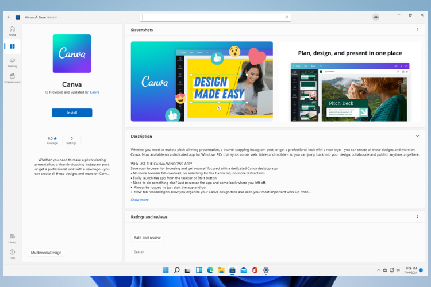Open Widgets from the taskbar
This screenshot has height=287, width=431.
pyautogui.click(x=199, y=270)
